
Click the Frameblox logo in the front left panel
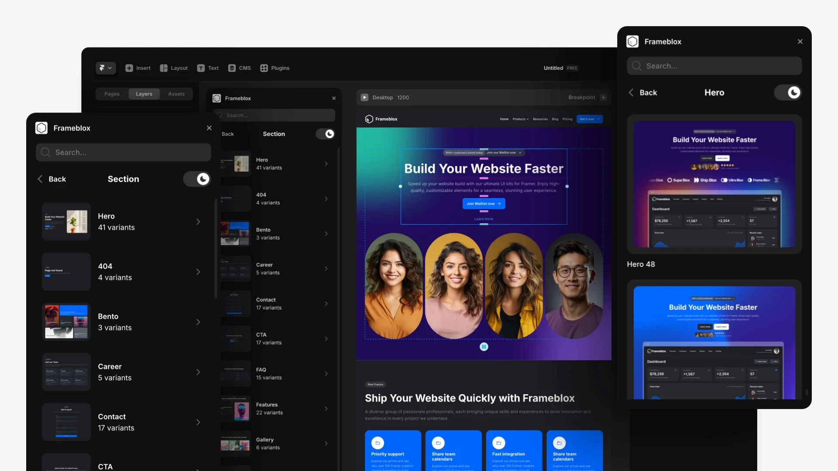[41, 128]
